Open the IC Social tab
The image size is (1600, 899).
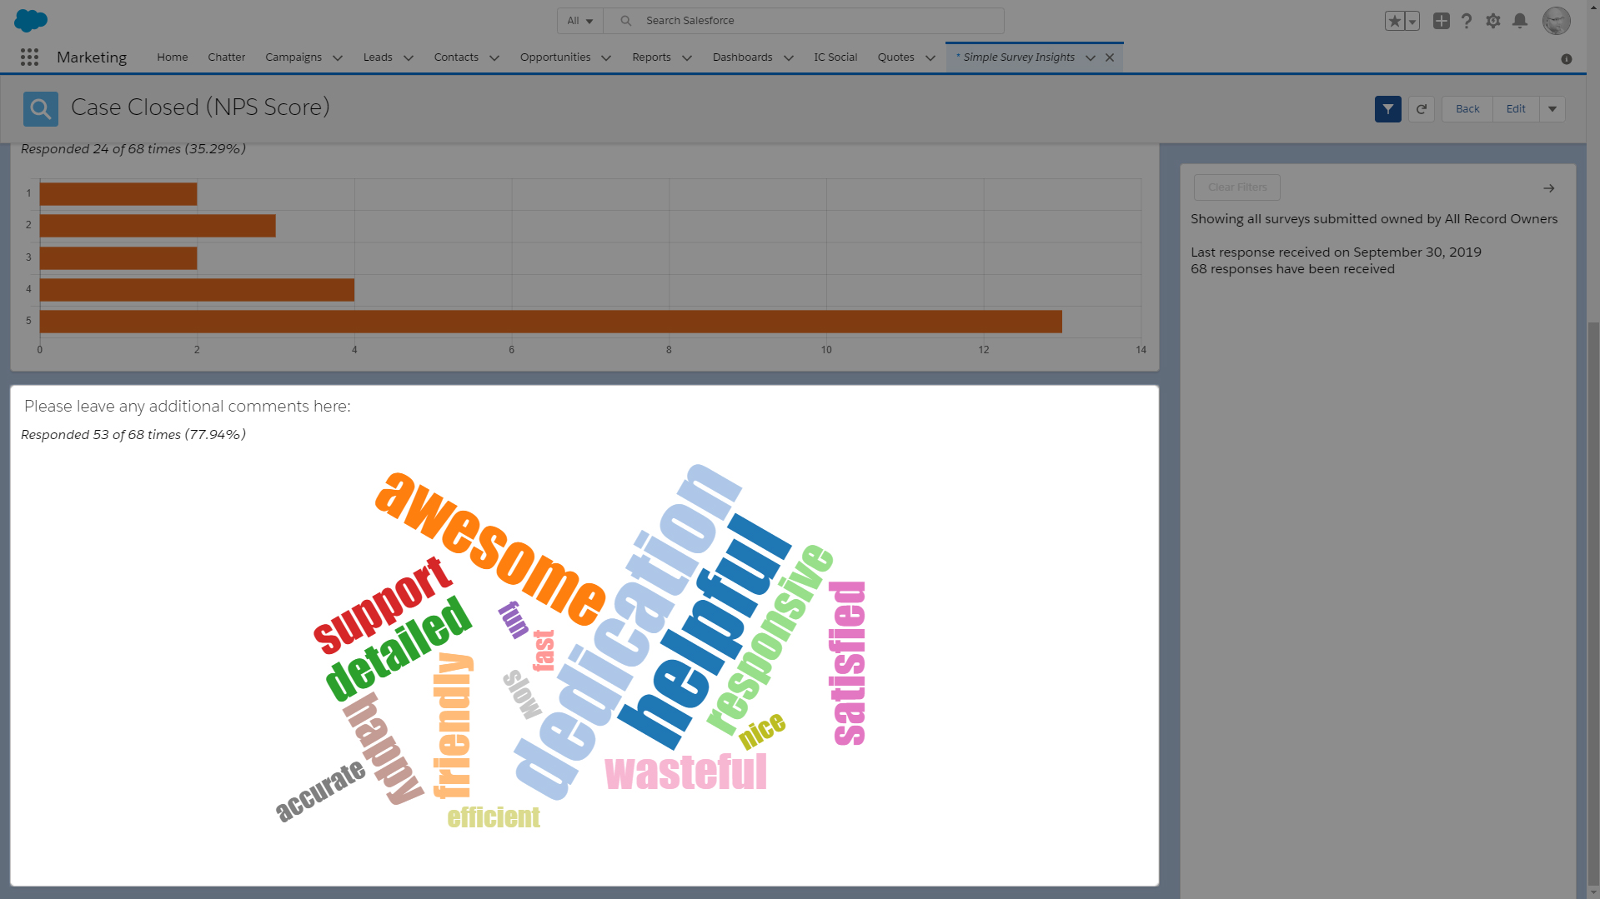point(835,57)
